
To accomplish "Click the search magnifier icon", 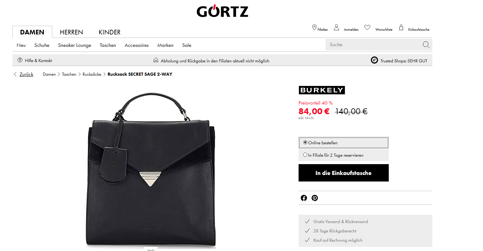I will point(426,45).
